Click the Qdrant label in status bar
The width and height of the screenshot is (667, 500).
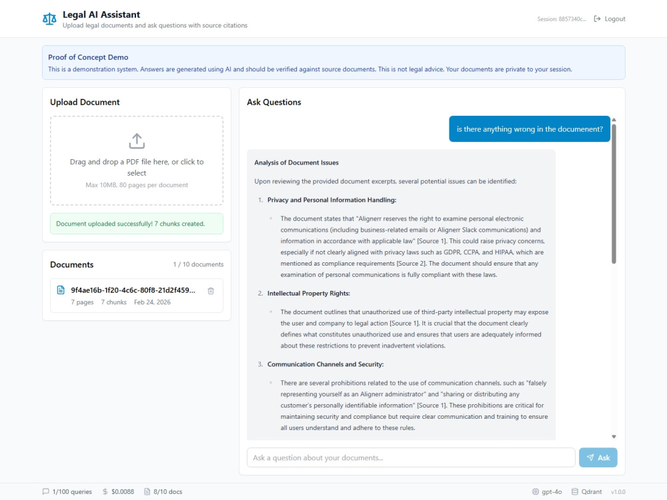(x=592, y=491)
